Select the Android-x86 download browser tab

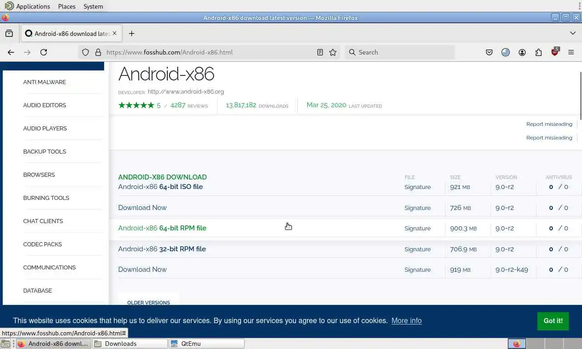point(70,33)
